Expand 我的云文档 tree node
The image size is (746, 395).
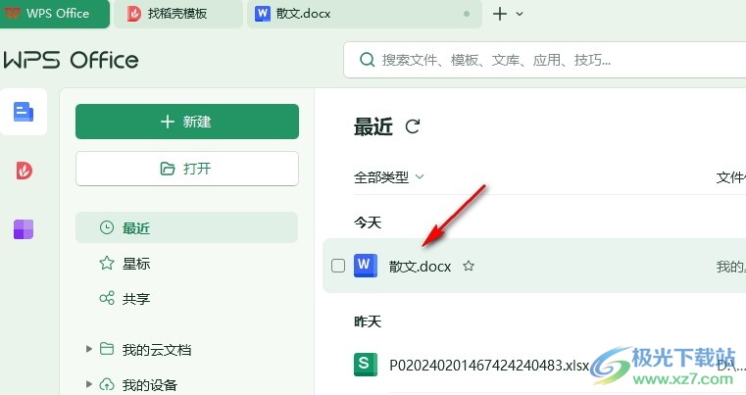[89, 349]
